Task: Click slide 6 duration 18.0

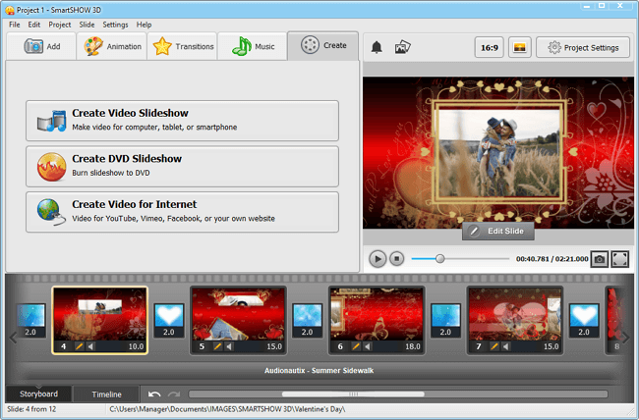Action: [x=413, y=346]
